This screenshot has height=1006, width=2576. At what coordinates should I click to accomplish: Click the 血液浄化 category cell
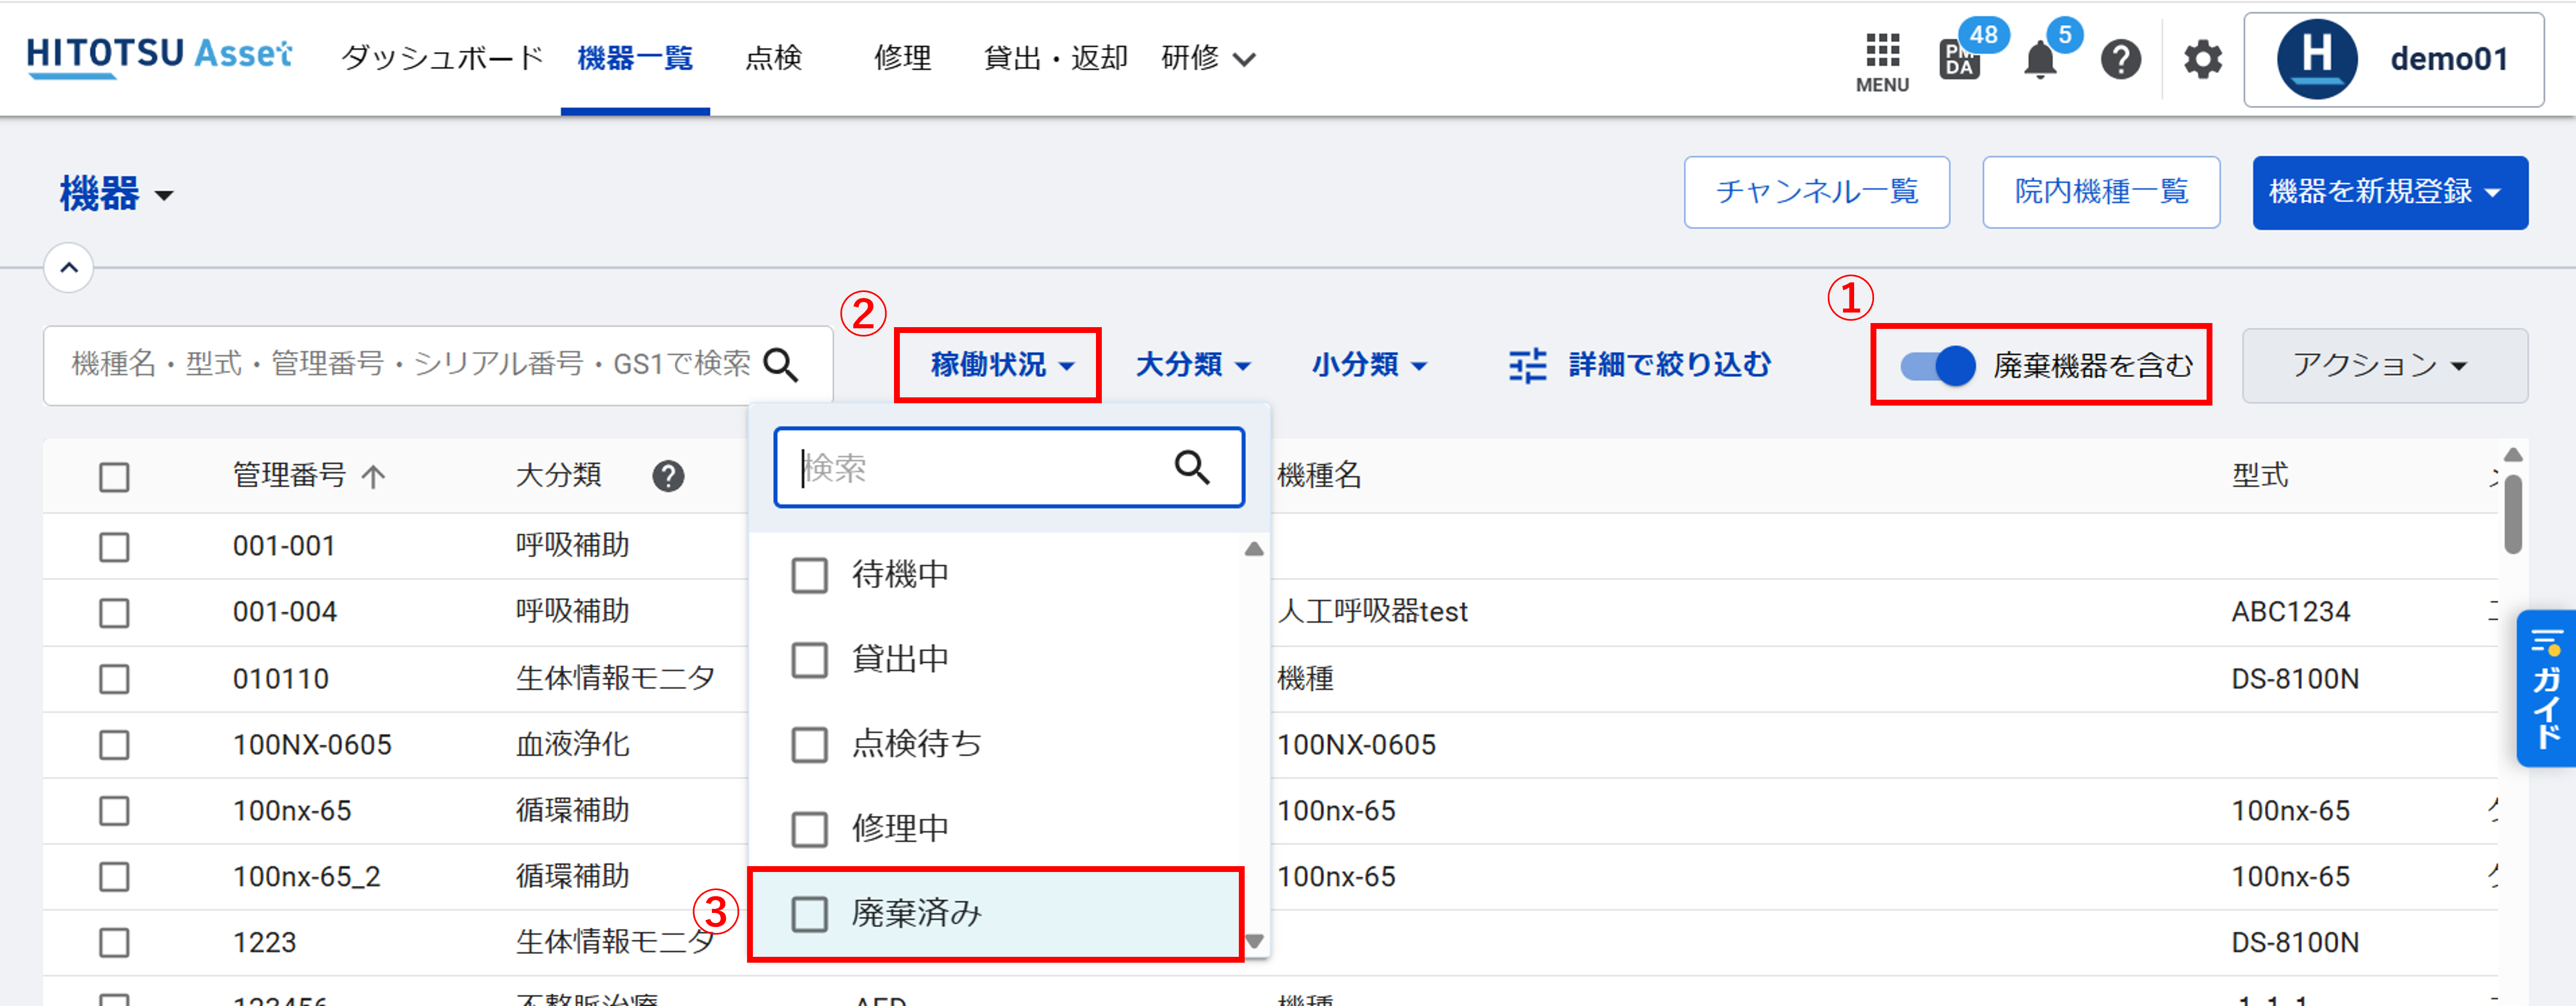(x=572, y=744)
